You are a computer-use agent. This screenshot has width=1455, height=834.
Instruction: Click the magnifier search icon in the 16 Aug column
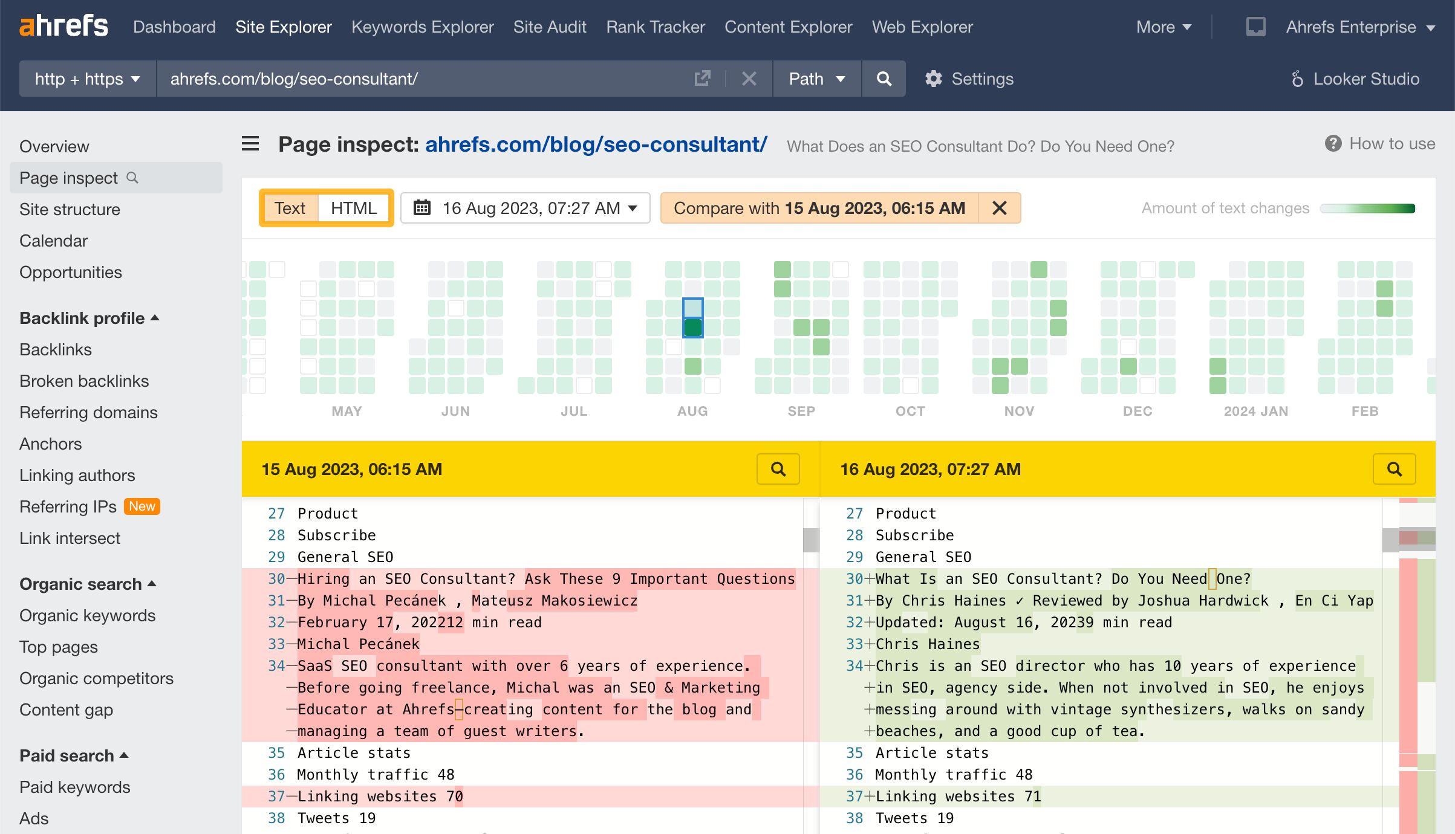click(x=1395, y=468)
